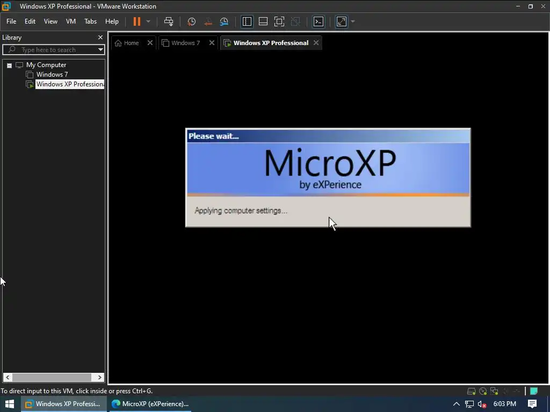Click the magnifier icon in Library search
This screenshot has height=412, width=550.
point(12,49)
